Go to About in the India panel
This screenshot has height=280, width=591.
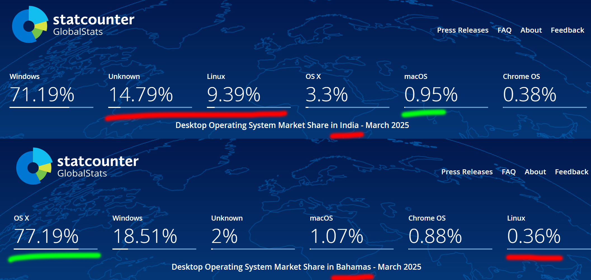tap(531, 30)
